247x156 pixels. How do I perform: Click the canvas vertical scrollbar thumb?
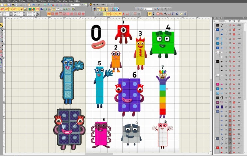211,85
